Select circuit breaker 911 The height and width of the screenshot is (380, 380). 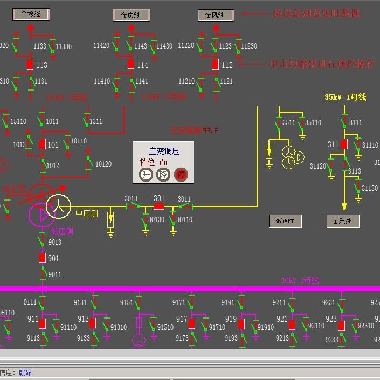[43, 323]
